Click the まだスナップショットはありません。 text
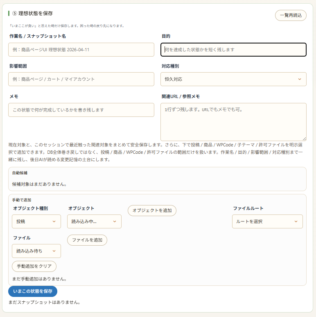The height and width of the screenshot is (317, 316). coord(45,302)
